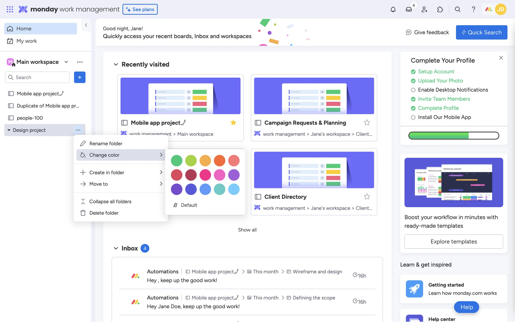This screenshot has width=515, height=322.
Task: Open the apps puzzle-piece icon
Action: coord(440,9)
